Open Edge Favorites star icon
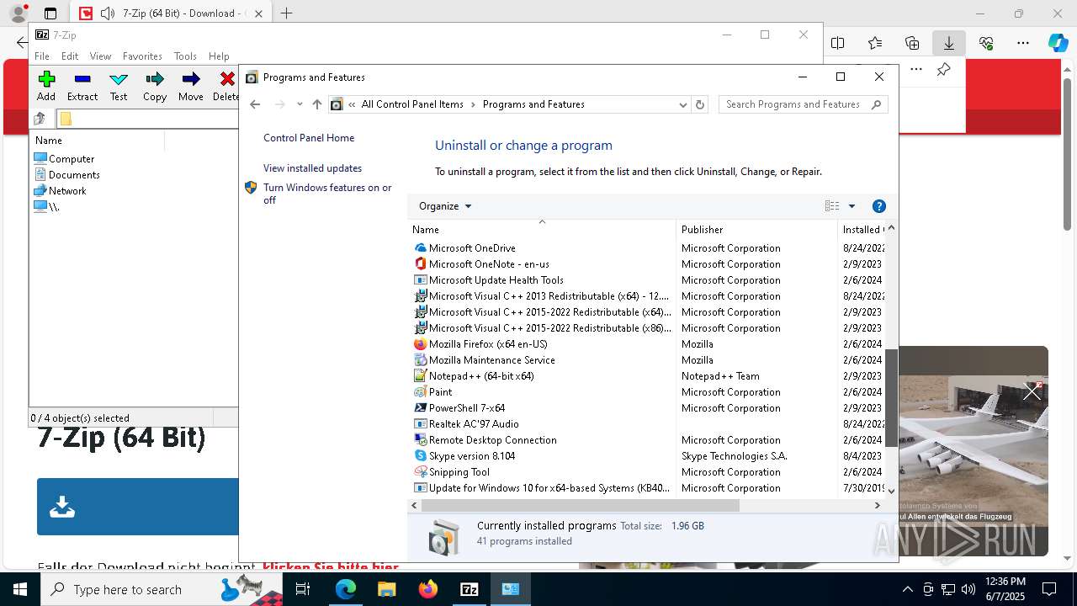Image resolution: width=1077 pixels, height=606 pixels. pos(875,43)
